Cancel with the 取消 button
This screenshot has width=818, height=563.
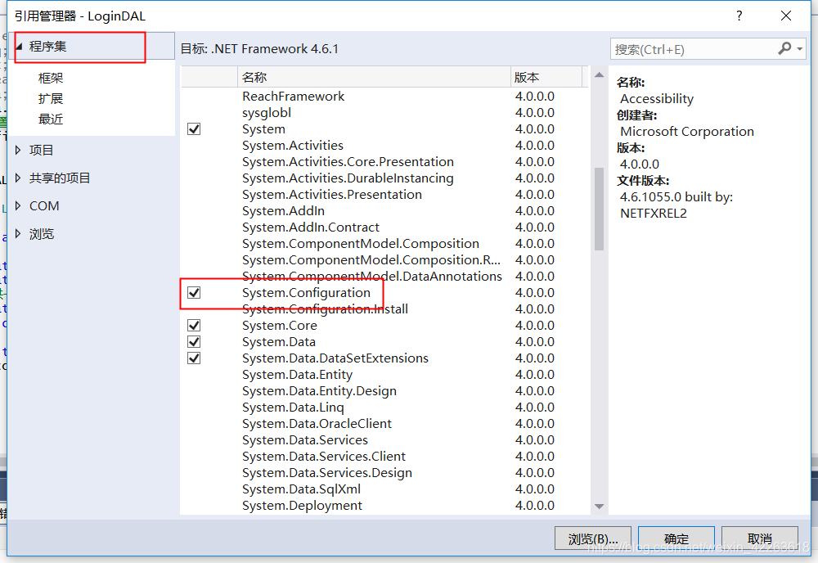[760, 538]
